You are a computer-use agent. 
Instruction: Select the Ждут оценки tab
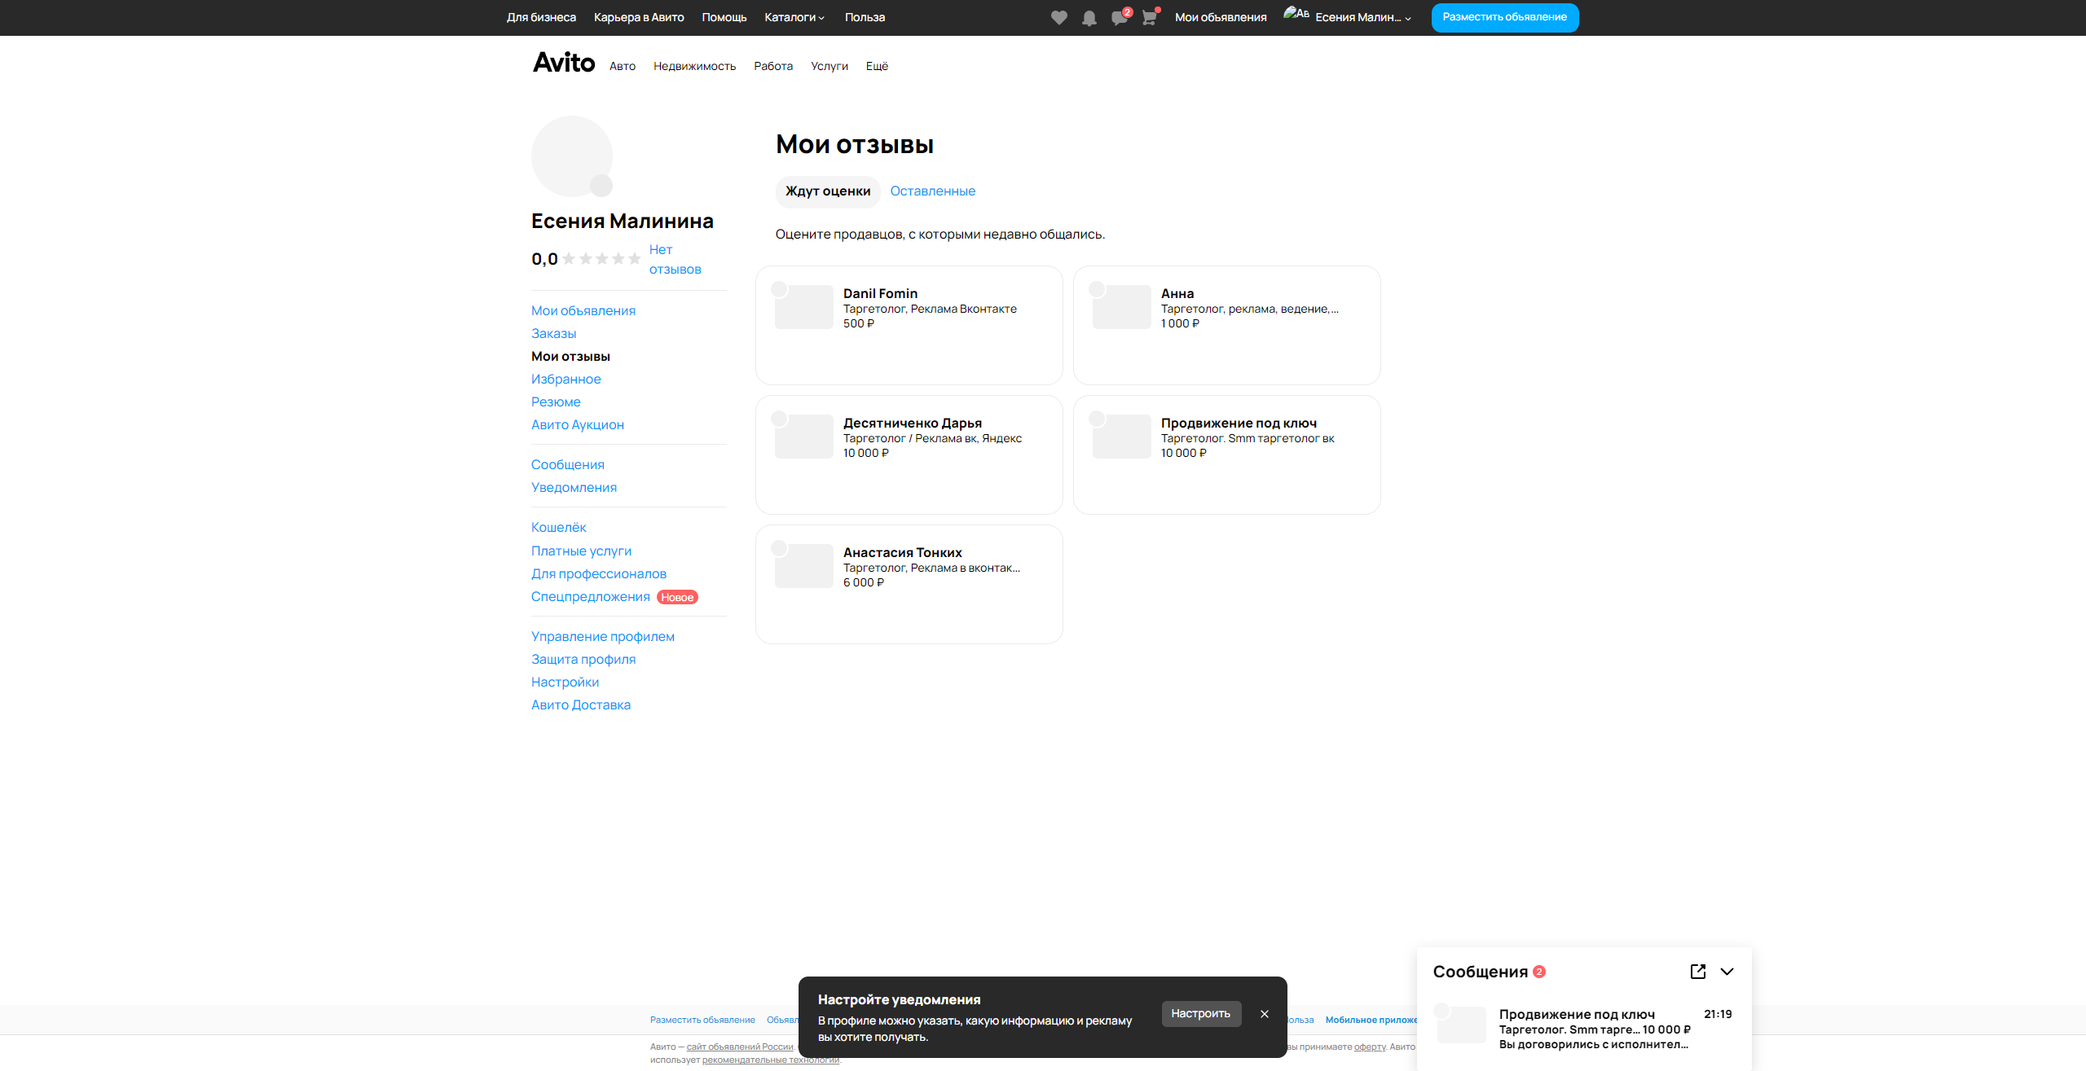click(828, 191)
